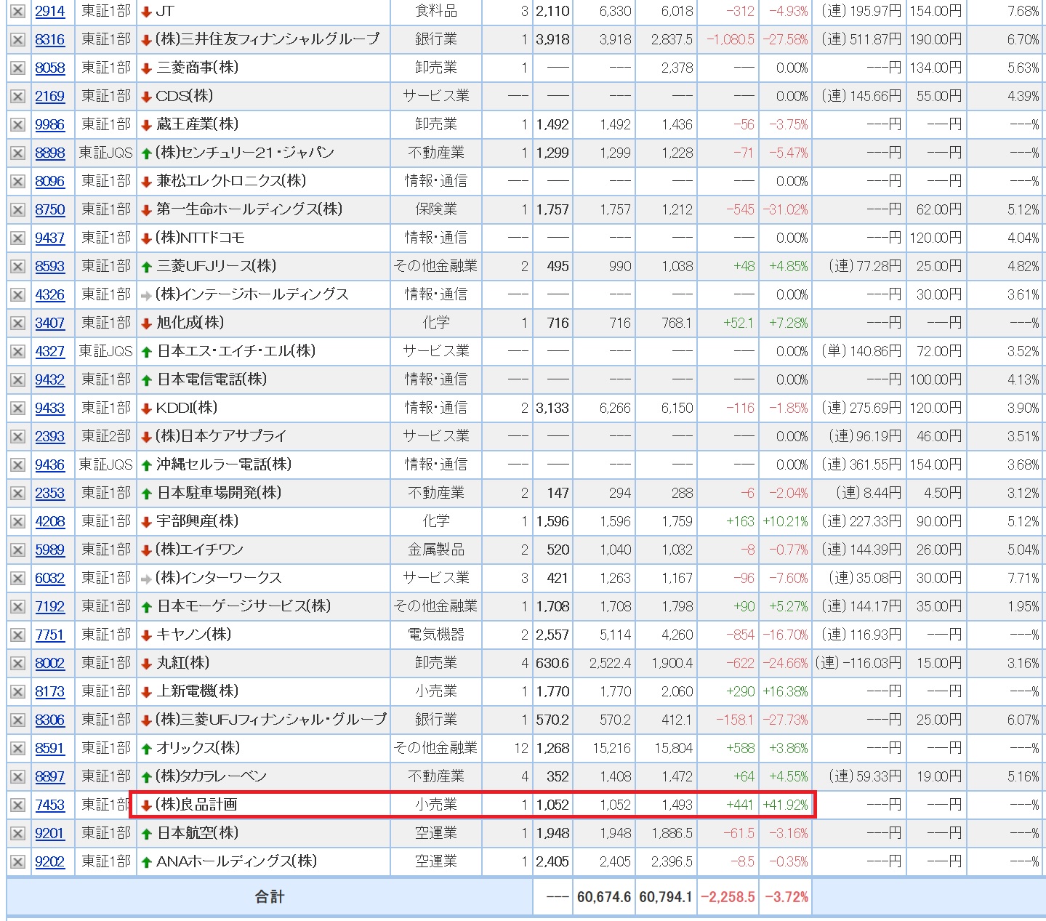Follow the 8058 stock code link

point(50,68)
